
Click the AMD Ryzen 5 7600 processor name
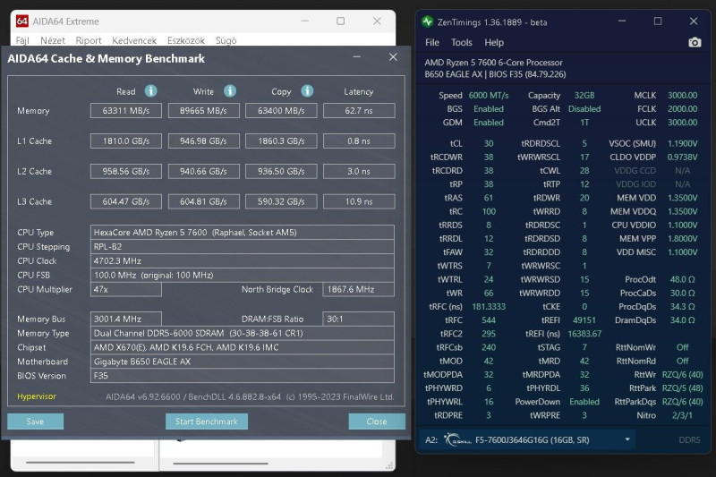coord(493,63)
